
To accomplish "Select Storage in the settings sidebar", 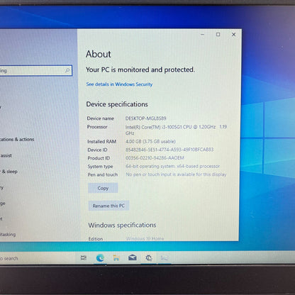I will [2, 204].
